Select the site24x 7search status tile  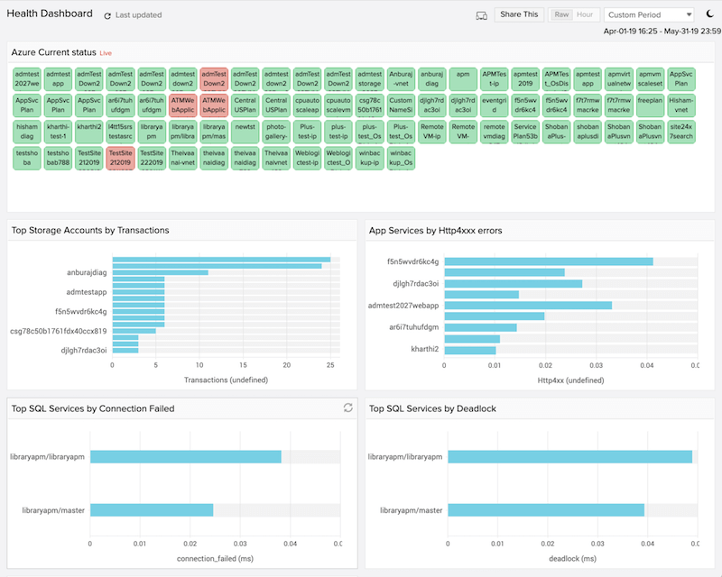(681, 132)
